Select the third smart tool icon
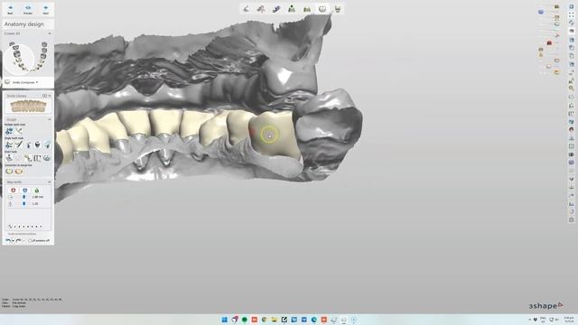The image size is (578, 325). (x=28, y=158)
